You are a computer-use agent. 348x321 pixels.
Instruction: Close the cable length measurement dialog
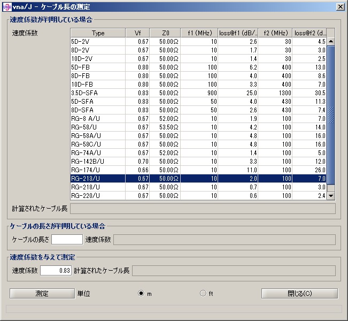340,7
